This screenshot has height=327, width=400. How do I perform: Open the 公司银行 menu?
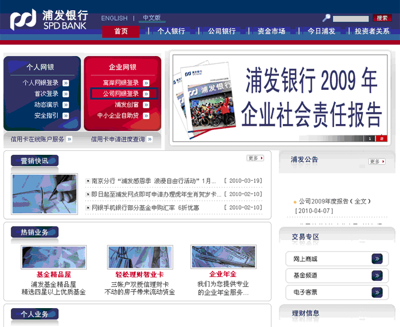click(x=222, y=31)
